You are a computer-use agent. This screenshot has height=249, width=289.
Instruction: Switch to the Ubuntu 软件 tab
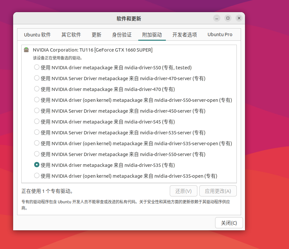[x=37, y=34]
